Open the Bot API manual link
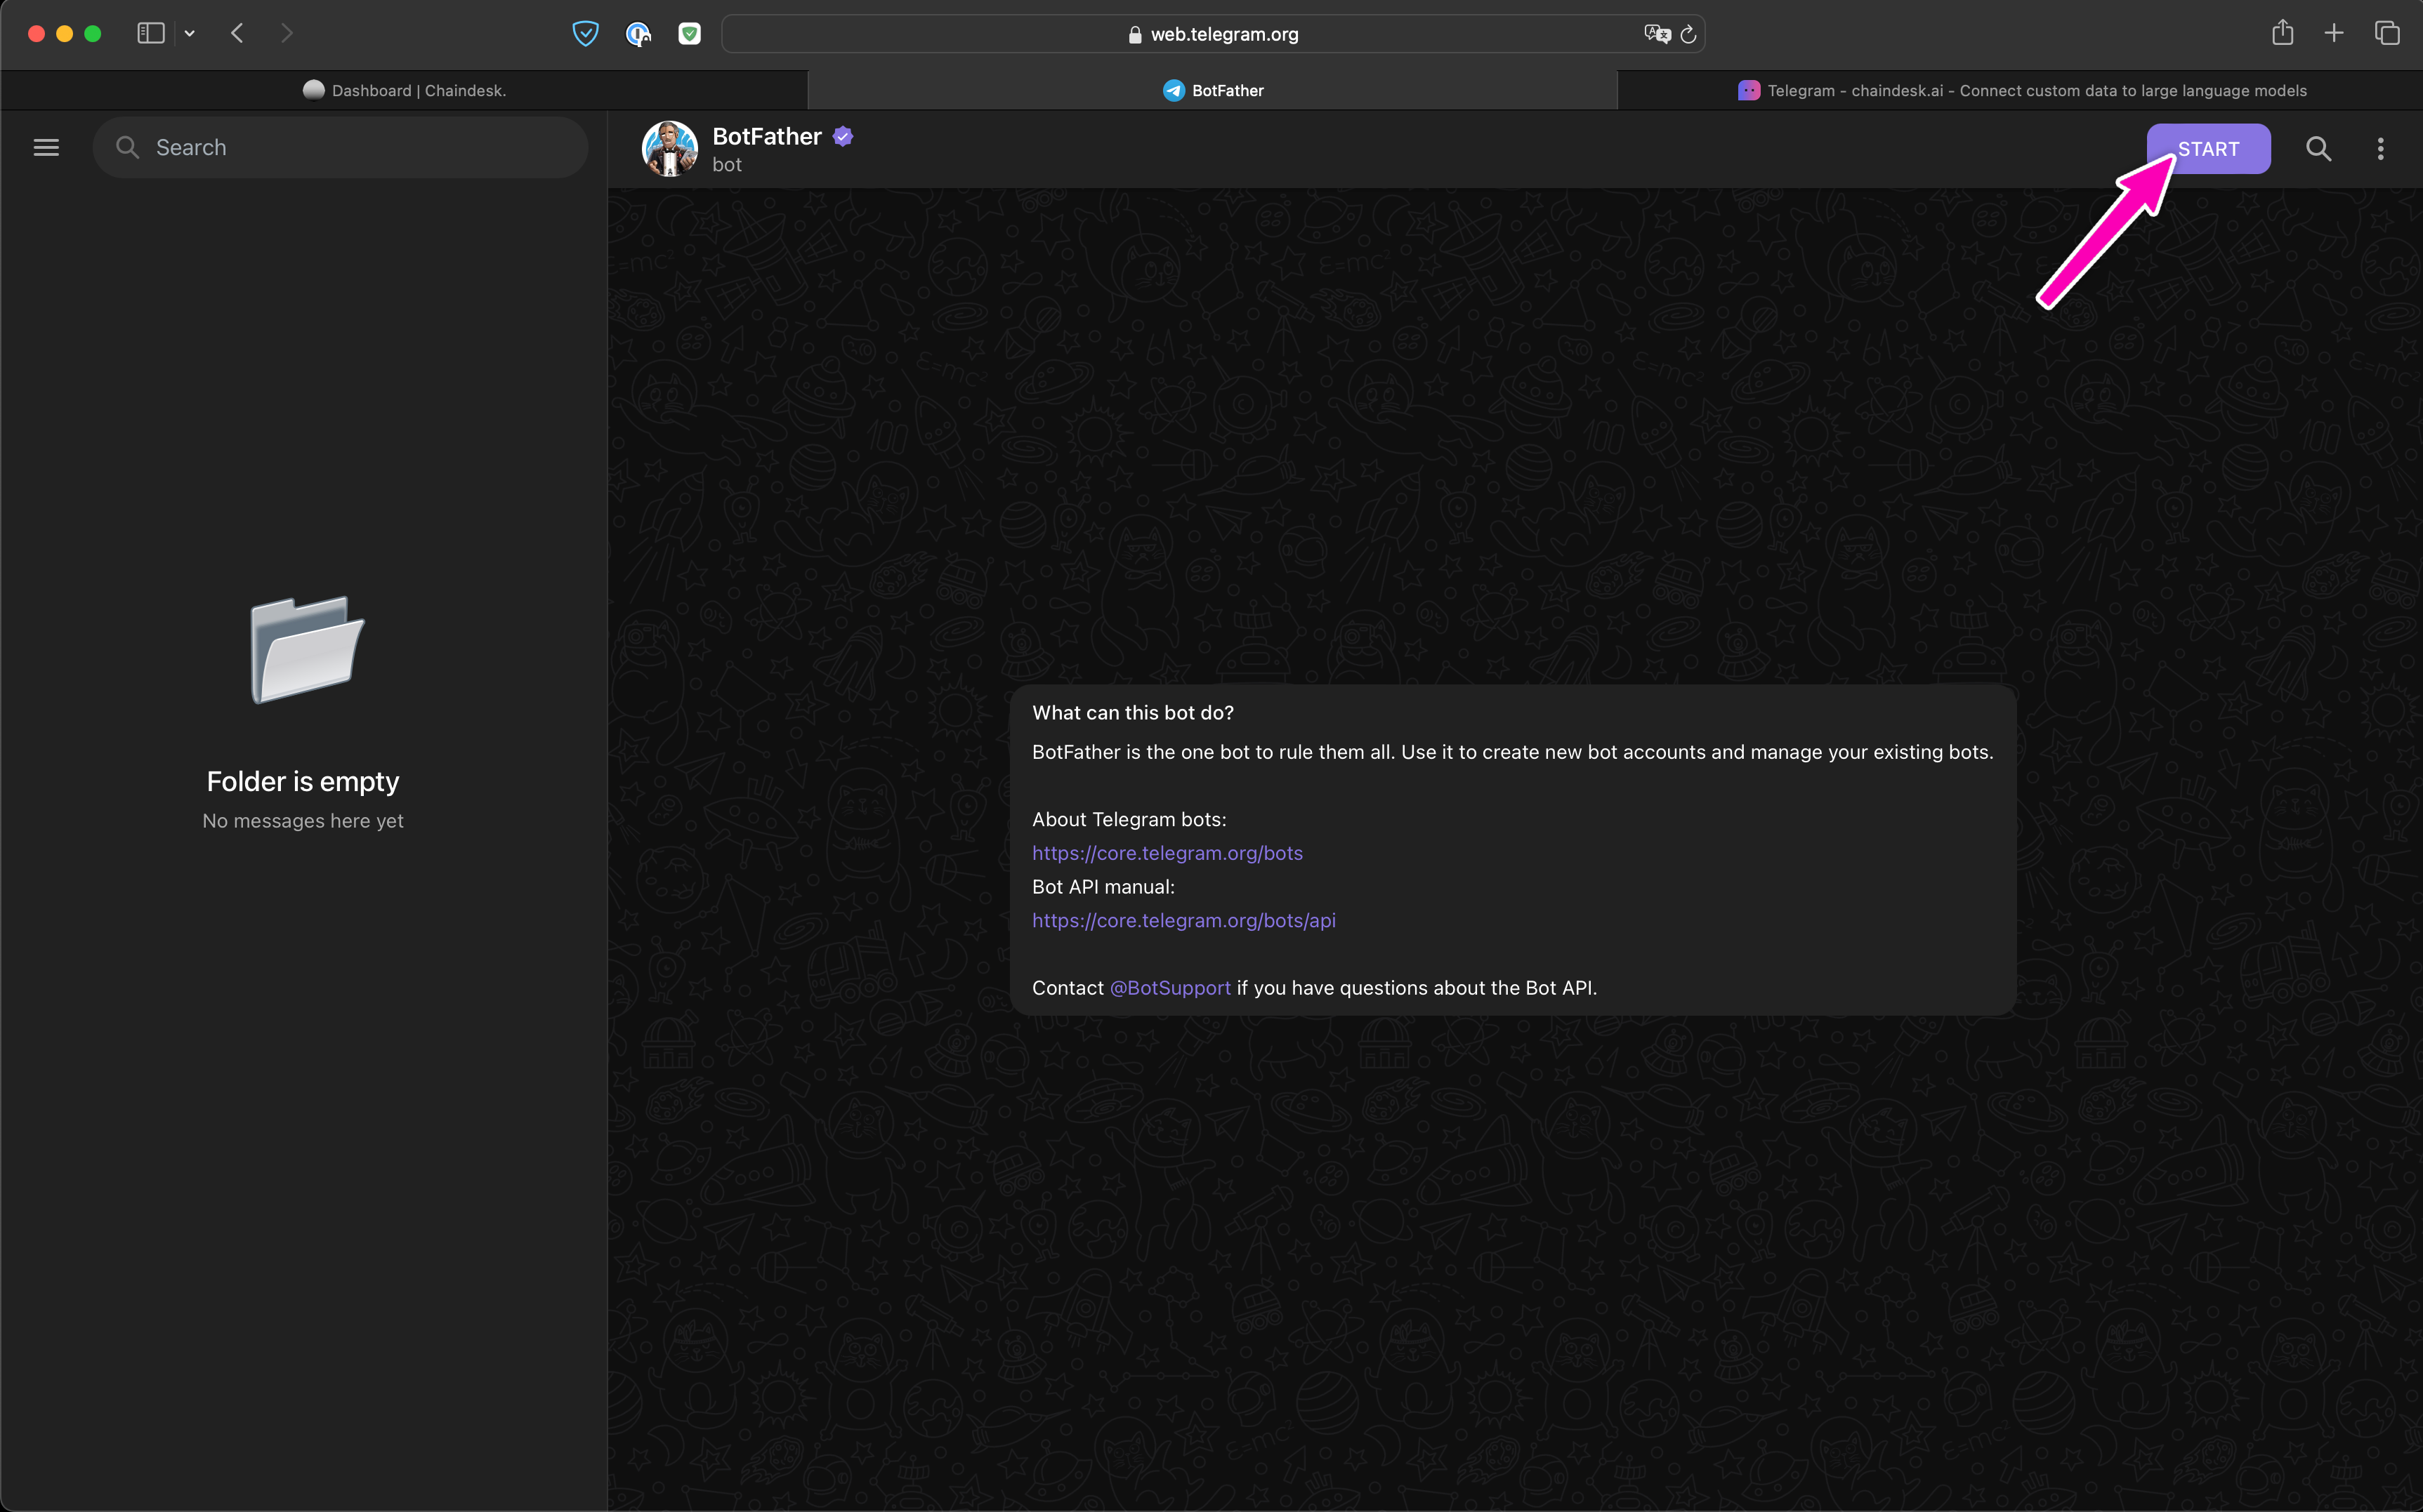 1183,920
